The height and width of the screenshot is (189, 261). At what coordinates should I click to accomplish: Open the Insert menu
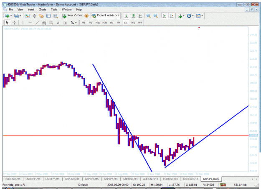pyautogui.click(x=31, y=10)
